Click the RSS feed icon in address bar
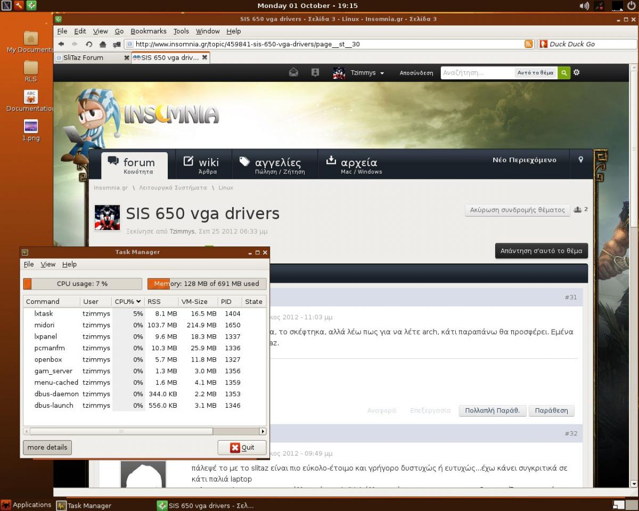This screenshot has width=639, height=511. coord(528,44)
